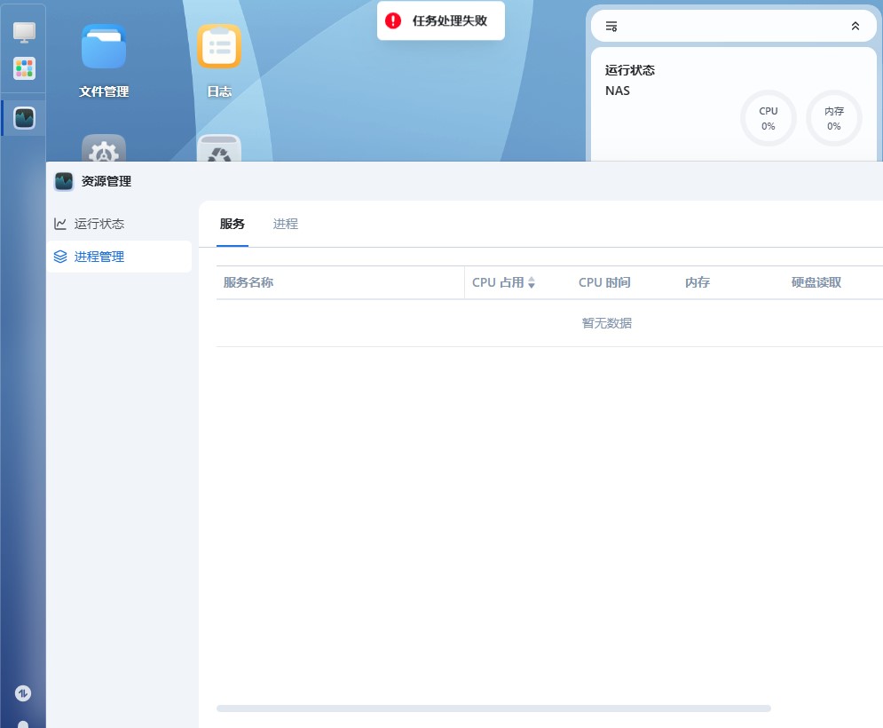
Task: Sort by CPU 占用 using the sort arrows
Action: click(x=532, y=283)
